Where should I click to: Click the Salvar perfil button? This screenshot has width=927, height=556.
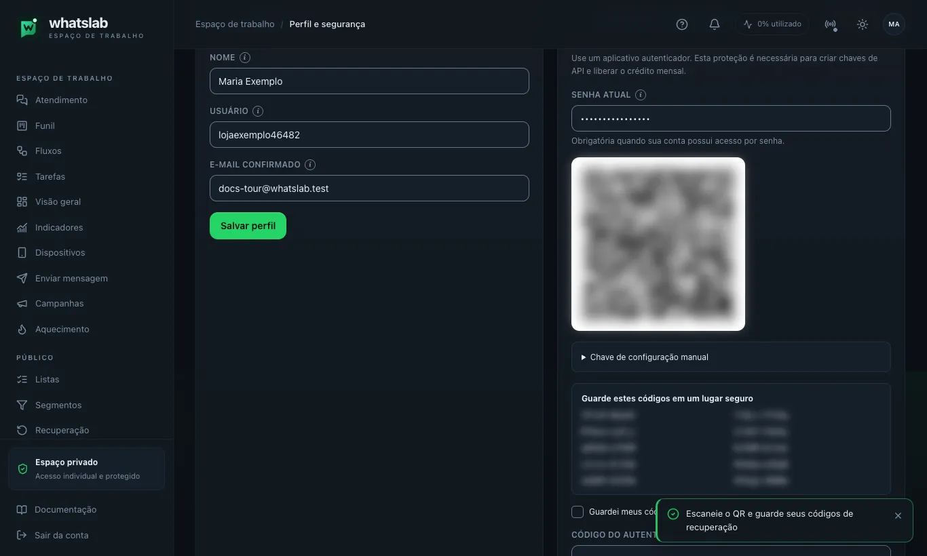pos(248,226)
